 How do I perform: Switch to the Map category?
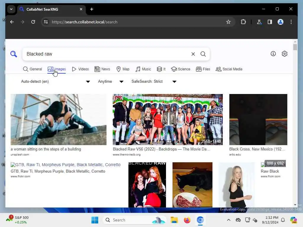(x=123, y=69)
